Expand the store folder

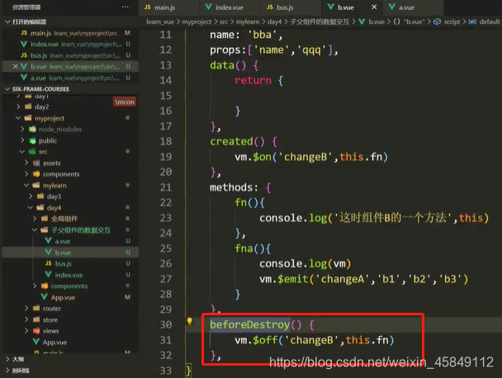pos(26,319)
